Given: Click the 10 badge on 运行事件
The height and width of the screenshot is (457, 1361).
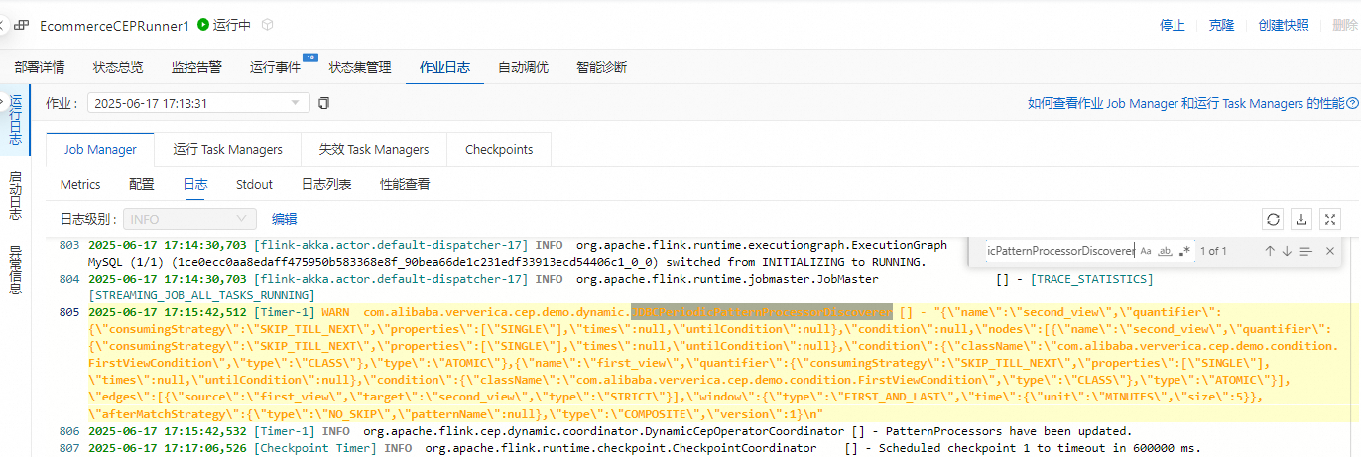Looking at the screenshot, I should click(309, 57).
